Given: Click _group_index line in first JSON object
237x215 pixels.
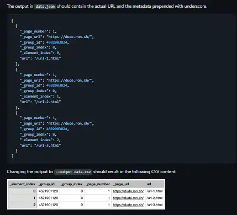Looking at the screenshot, I should click(x=38, y=47).
